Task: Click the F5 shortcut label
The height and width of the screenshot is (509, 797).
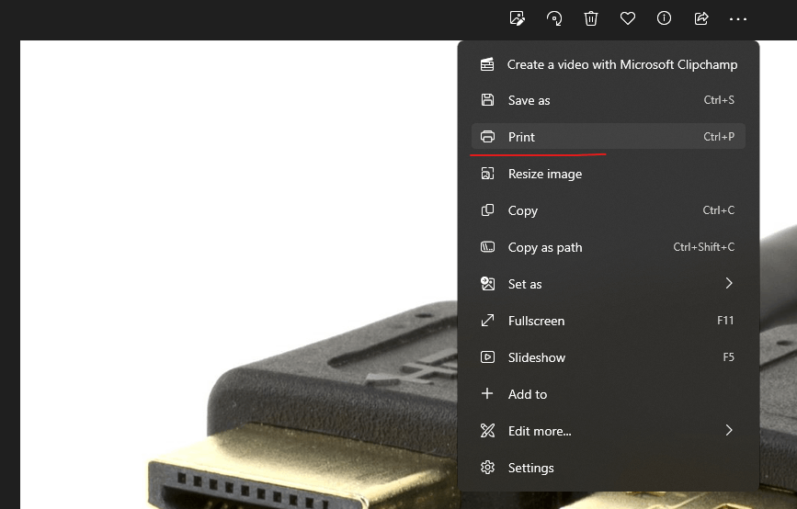Action: click(728, 357)
